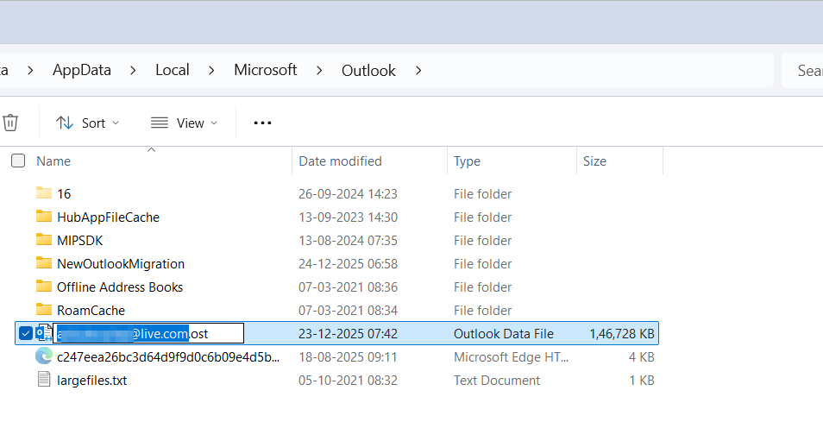The height and width of the screenshot is (441, 823).
Task: Go to the Local breadcrumb
Action: coord(173,70)
